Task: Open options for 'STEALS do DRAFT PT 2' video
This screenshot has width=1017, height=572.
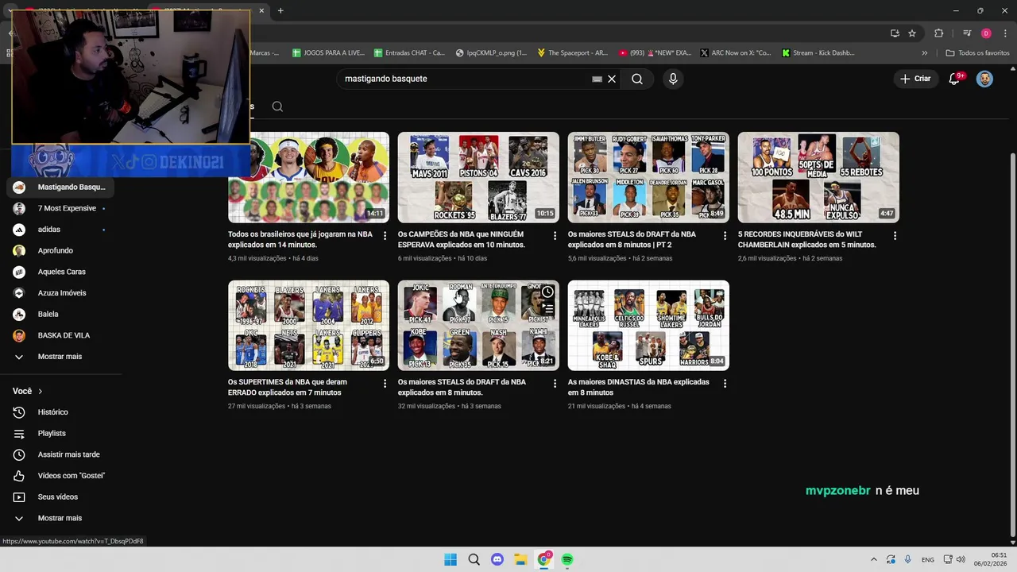Action: pos(725,236)
